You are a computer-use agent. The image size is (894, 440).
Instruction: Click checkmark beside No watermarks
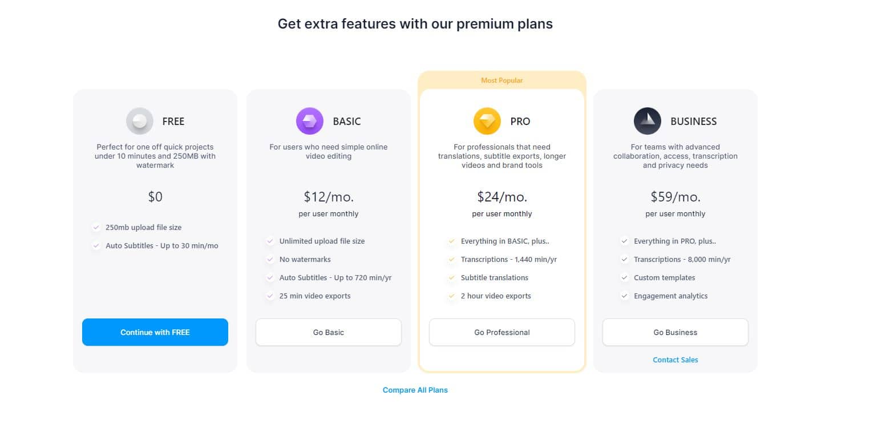tap(270, 260)
